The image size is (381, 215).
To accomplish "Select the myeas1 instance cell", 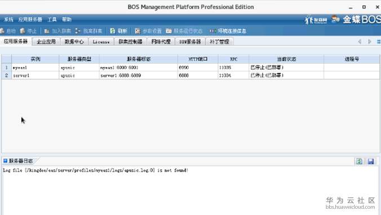I will (36, 68).
